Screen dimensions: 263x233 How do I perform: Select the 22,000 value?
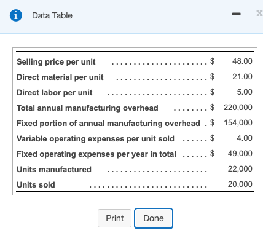tap(240, 168)
